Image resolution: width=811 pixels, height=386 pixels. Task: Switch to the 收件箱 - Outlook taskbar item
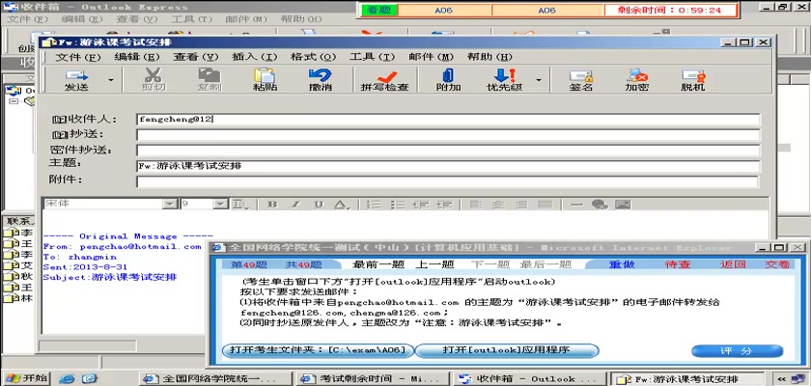coord(529,379)
